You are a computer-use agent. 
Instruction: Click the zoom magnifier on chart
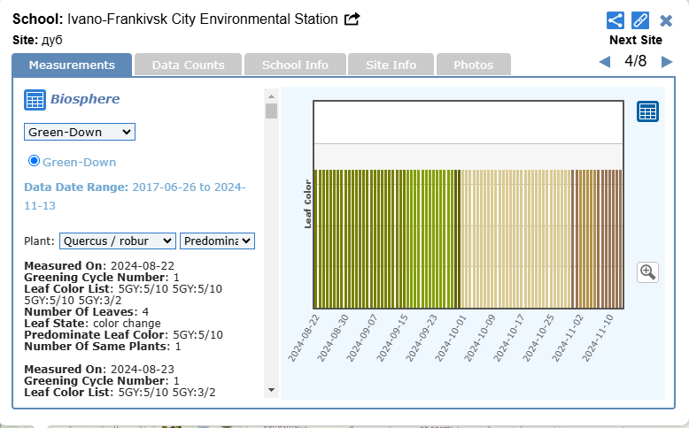[647, 271]
